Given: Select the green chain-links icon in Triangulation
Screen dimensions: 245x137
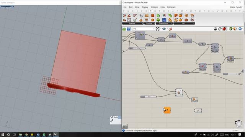Looking at the screenshot, I should click(170, 15).
